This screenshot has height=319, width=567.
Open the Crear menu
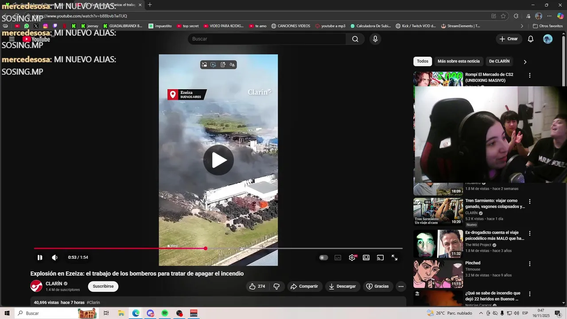click(509, 39)
